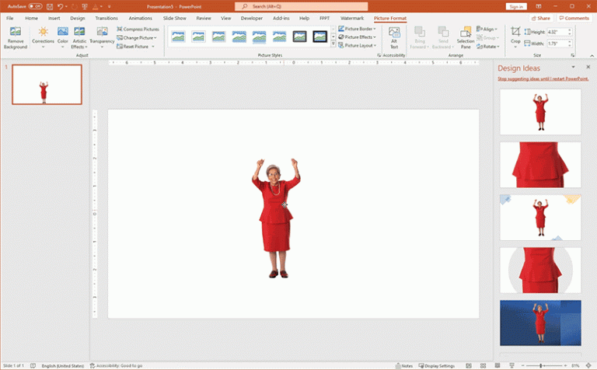Image resolution: width=597 pixels, height=370 pixels.
Task: Click the stop suggesting ideas link
Action: pos(543,79)
